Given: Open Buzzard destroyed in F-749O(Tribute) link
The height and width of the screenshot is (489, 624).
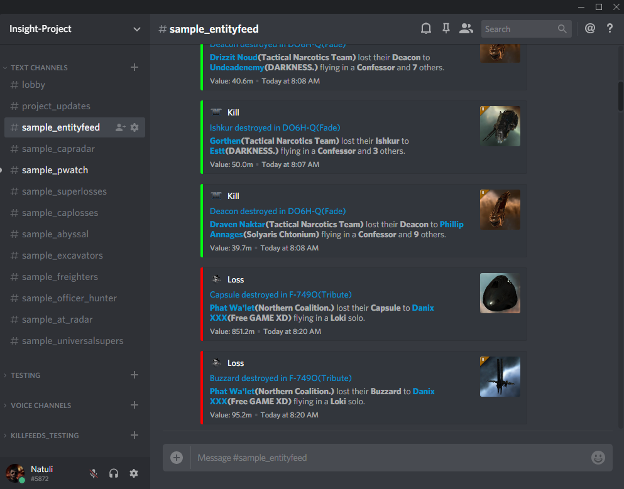Looking at the screenshot, I should click(281, 378).
